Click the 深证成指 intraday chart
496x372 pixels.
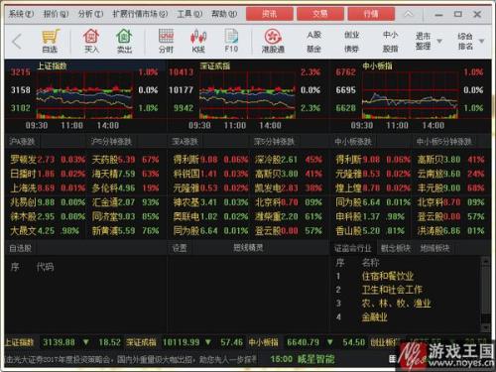coord(247,94)
